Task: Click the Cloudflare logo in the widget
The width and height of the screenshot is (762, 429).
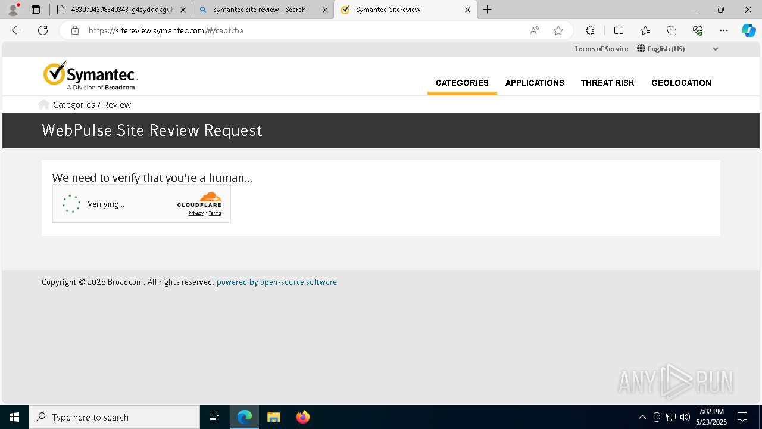Action: point(199,200)
